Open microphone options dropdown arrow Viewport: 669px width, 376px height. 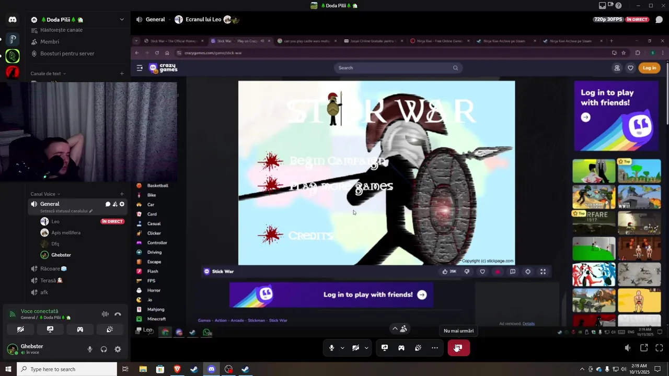click(x=343, y=348)
